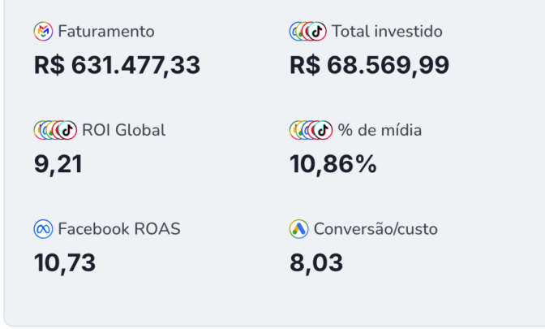
Task: Click the R$ 631.477,33 revenue value
Action: [x=117, y=65]
